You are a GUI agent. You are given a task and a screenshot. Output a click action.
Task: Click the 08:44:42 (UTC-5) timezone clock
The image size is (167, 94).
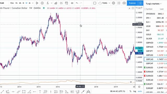tap(118, 91)
